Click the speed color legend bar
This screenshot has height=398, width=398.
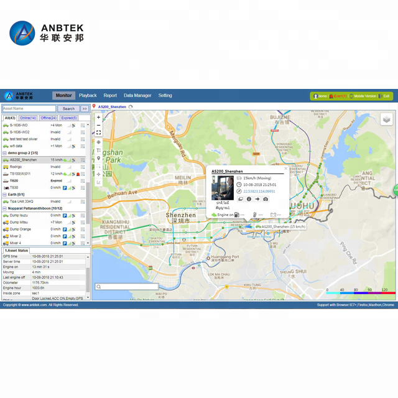tap(361, 293)
